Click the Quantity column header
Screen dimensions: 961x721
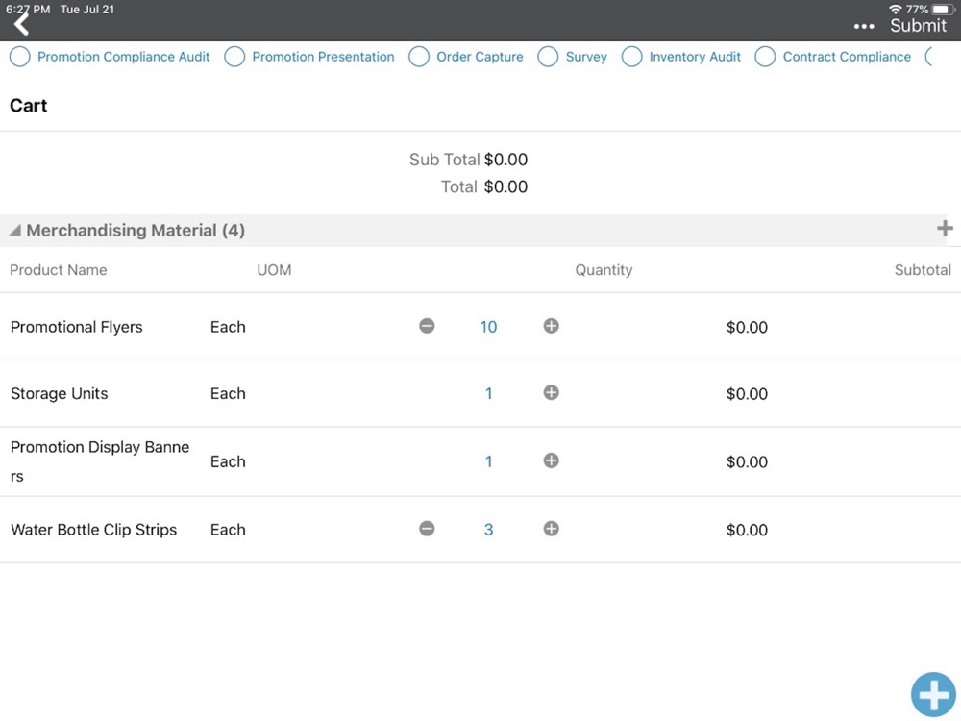pos(604,270)
